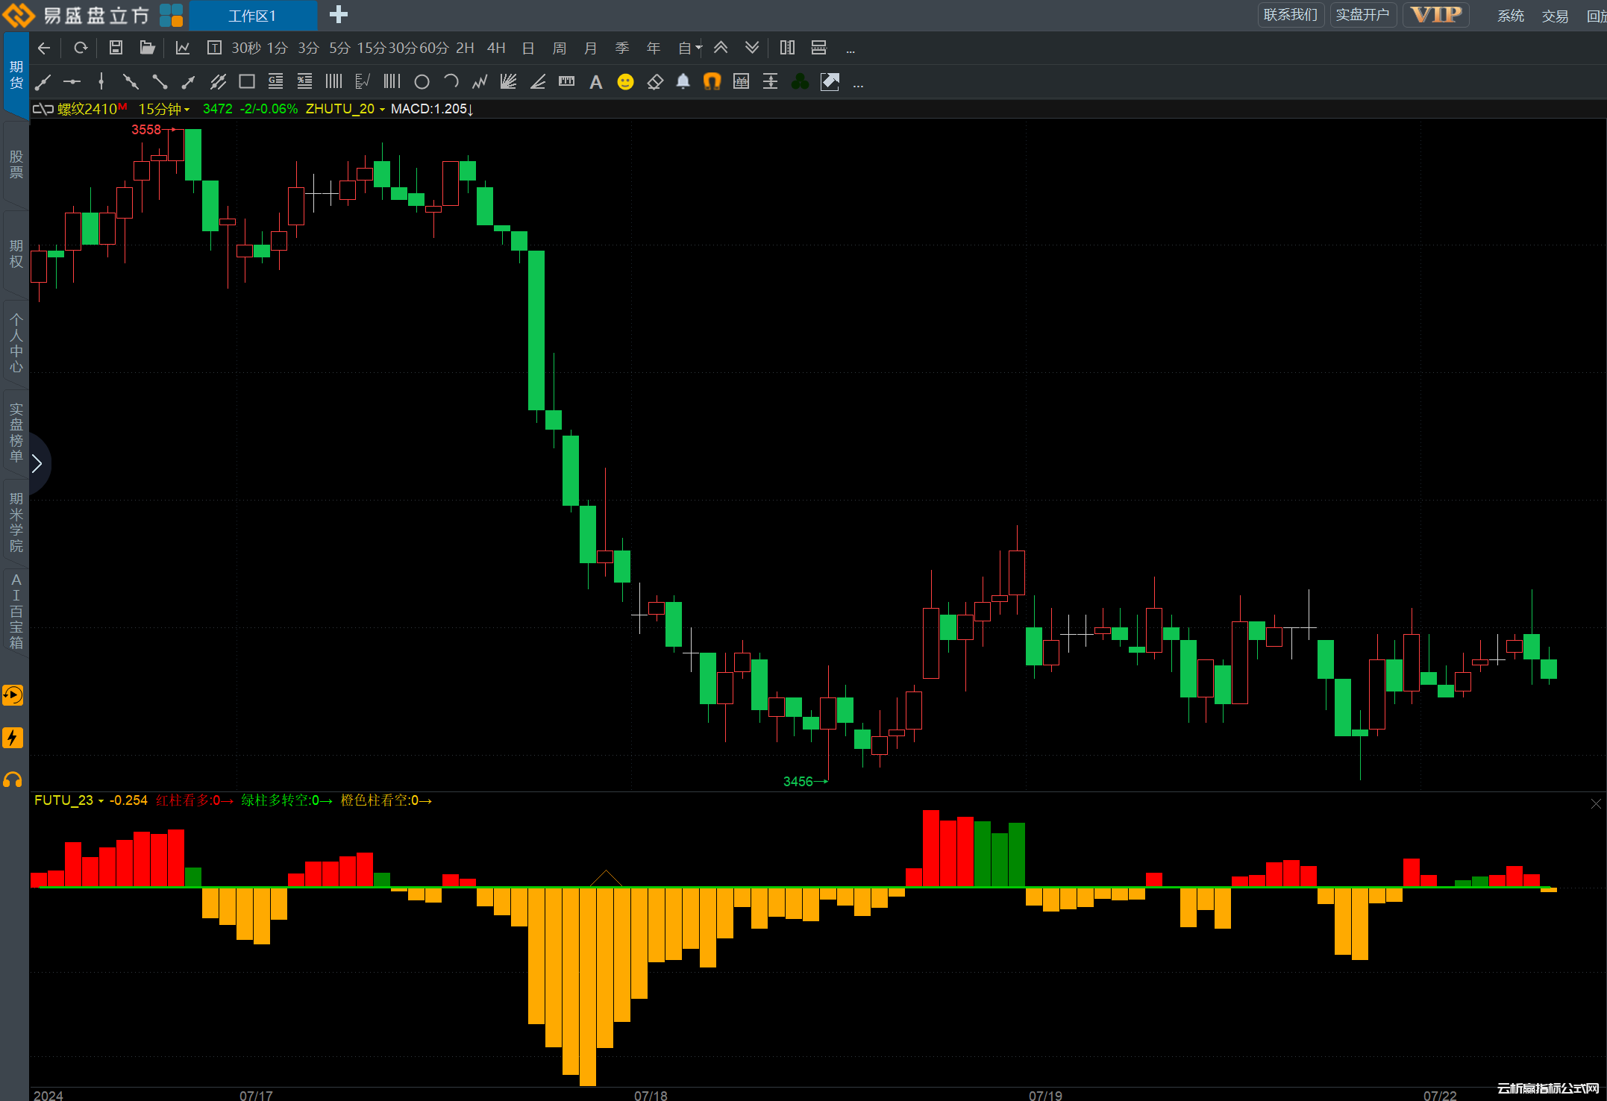
Task: Open the 交易 menu
Action: [1556, 16]
